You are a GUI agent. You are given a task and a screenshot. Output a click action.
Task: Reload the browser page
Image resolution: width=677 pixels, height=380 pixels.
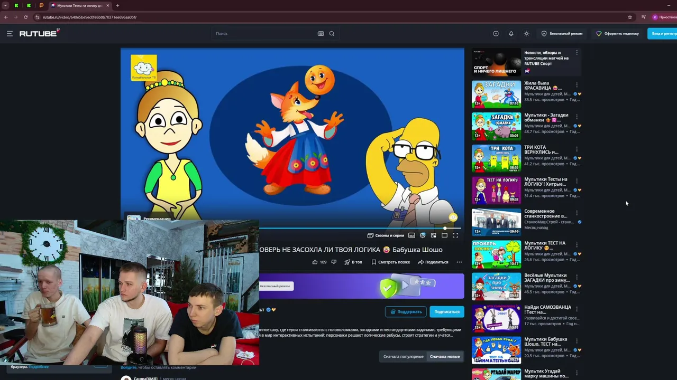click(25, 17)
